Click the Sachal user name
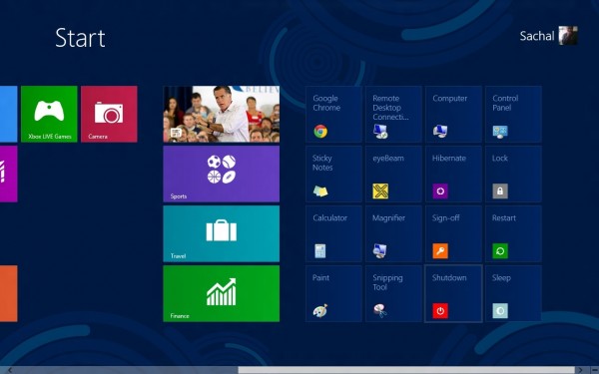The height and width of the screenshot is (374, 599). (x=537, y=36)
